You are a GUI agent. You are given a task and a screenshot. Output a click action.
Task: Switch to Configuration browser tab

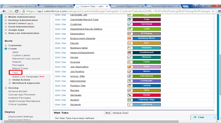[20, 6]
